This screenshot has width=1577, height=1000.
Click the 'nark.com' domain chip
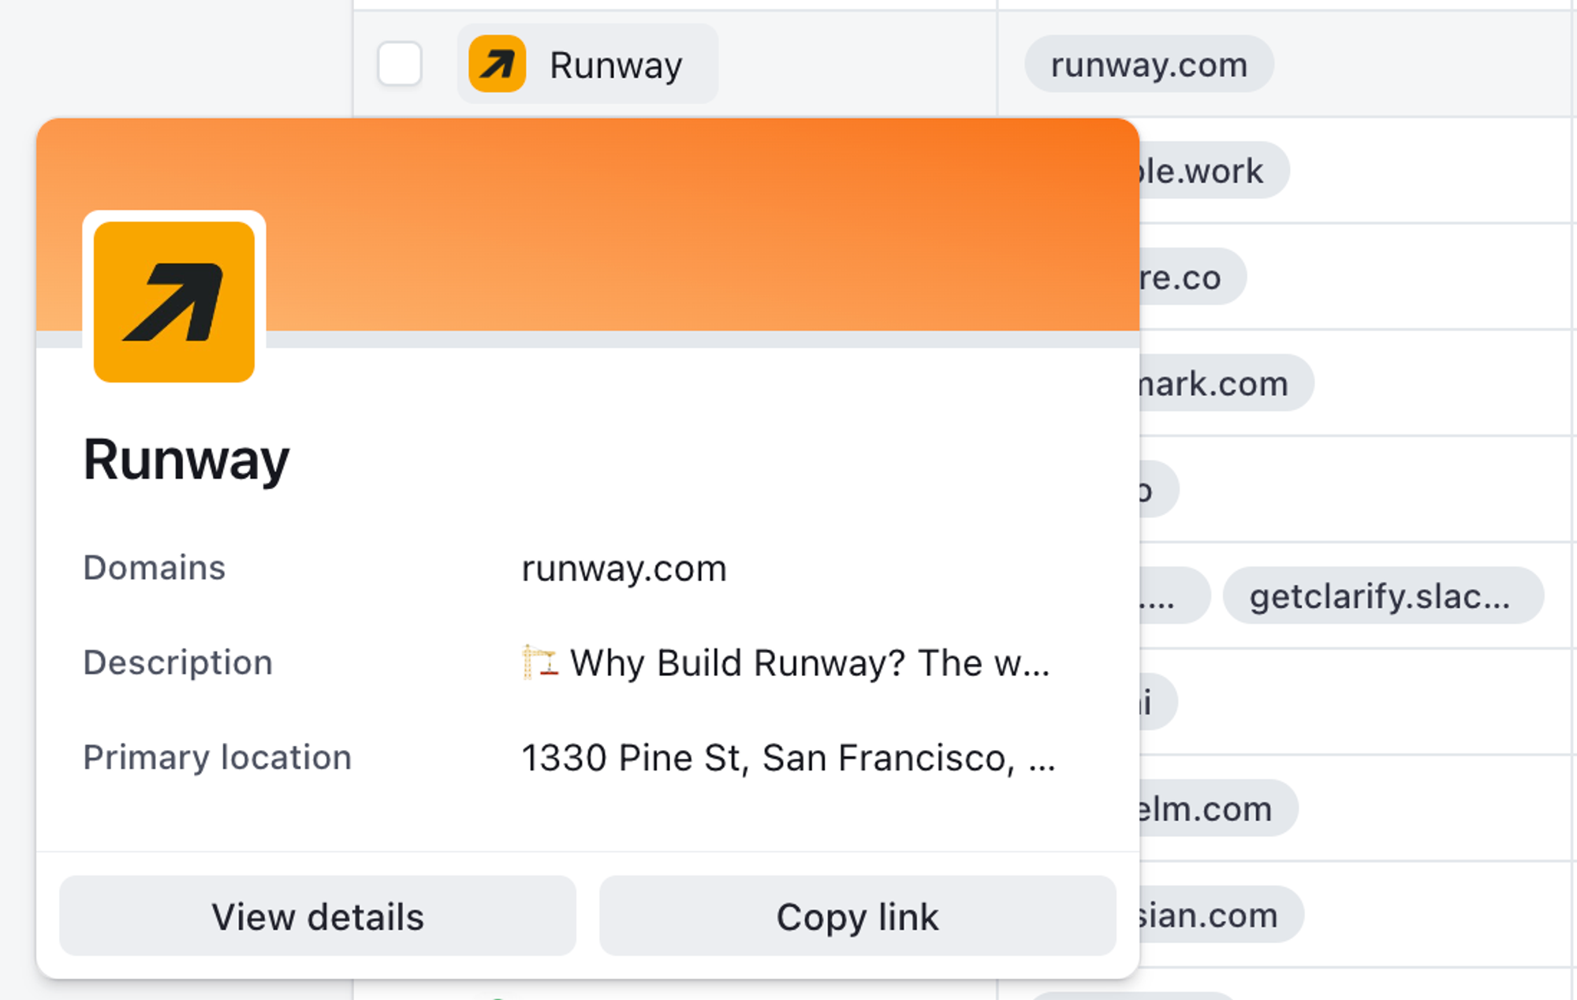click(1218, 384)
